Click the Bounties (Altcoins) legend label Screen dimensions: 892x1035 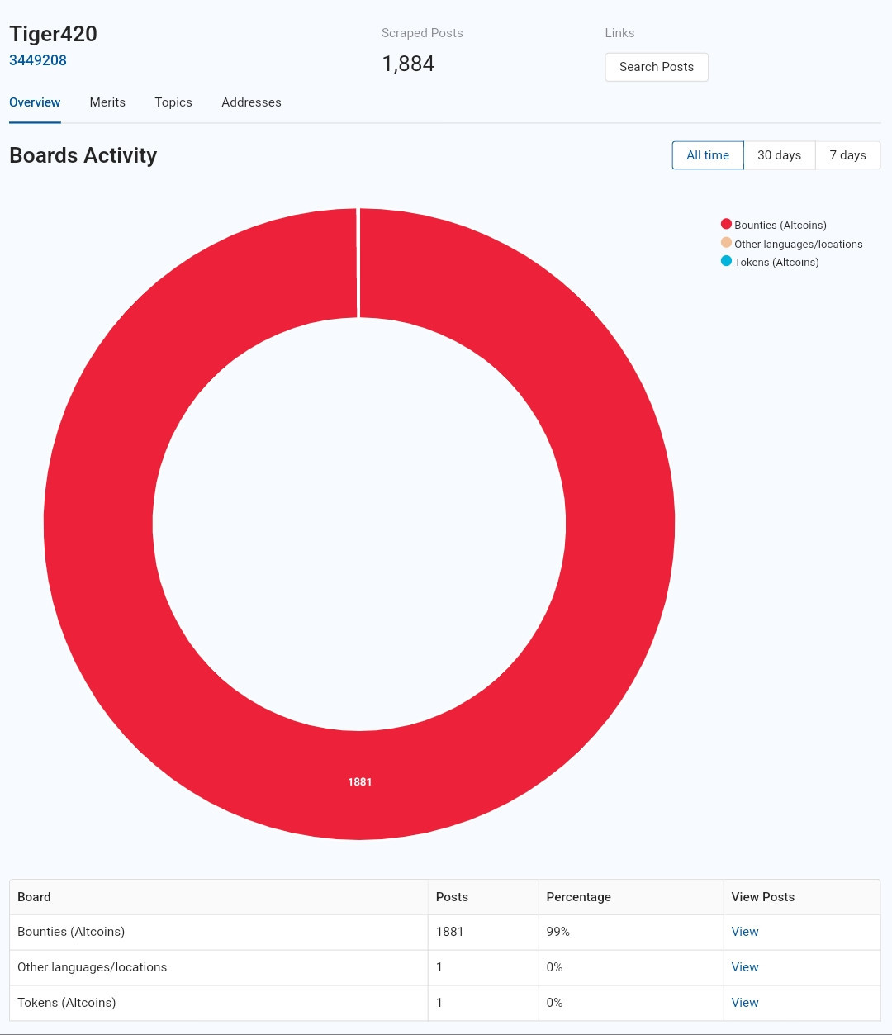click(x=780, y=225)
